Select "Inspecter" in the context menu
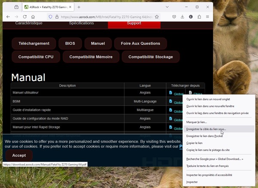Viewport: 258px width, 188px height. pos(192,182)
